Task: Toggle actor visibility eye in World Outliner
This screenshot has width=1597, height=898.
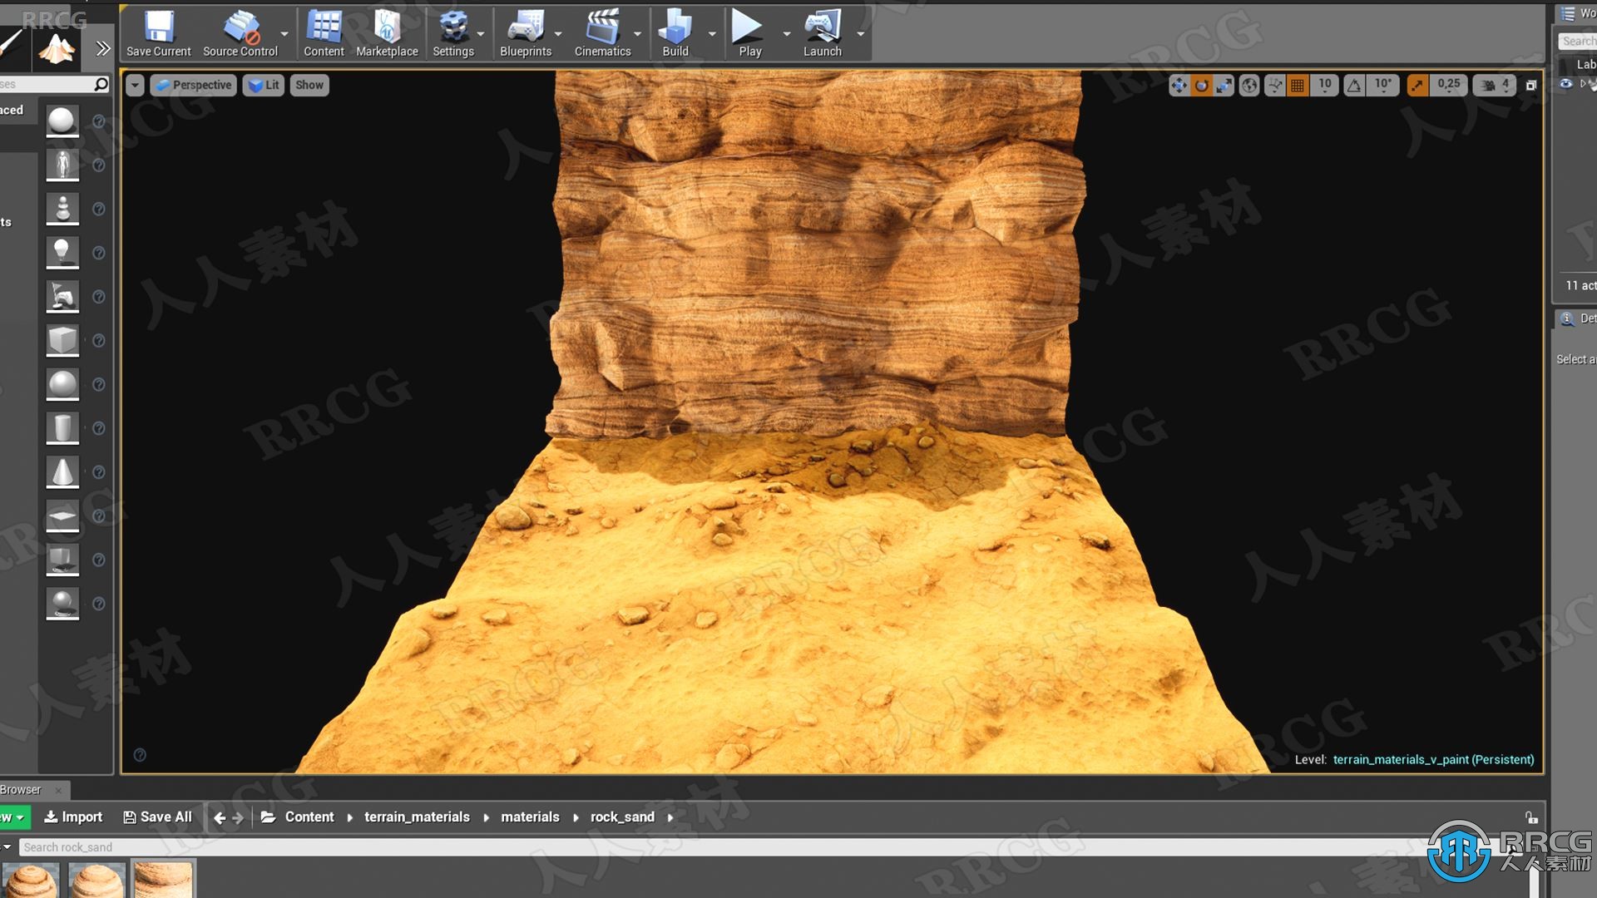Action: [x=1566, y=84]
